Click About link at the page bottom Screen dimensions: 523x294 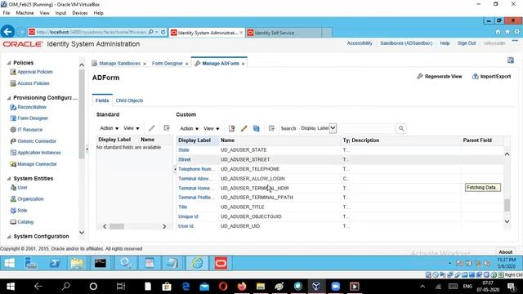(x=505, y=252)
